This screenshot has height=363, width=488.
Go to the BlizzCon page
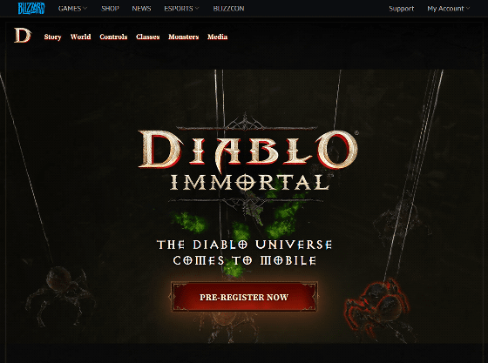[228, 9]
